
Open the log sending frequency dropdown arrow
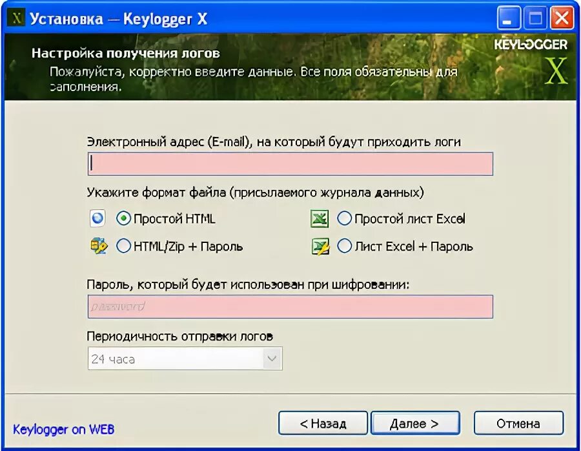coord(272,359)
